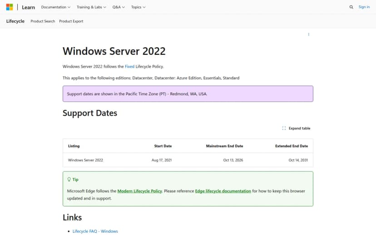Click the Pacific Time Zone notice banner
Image resolution: width=376 pixels, height=235 pixels.
click(188, 93)
